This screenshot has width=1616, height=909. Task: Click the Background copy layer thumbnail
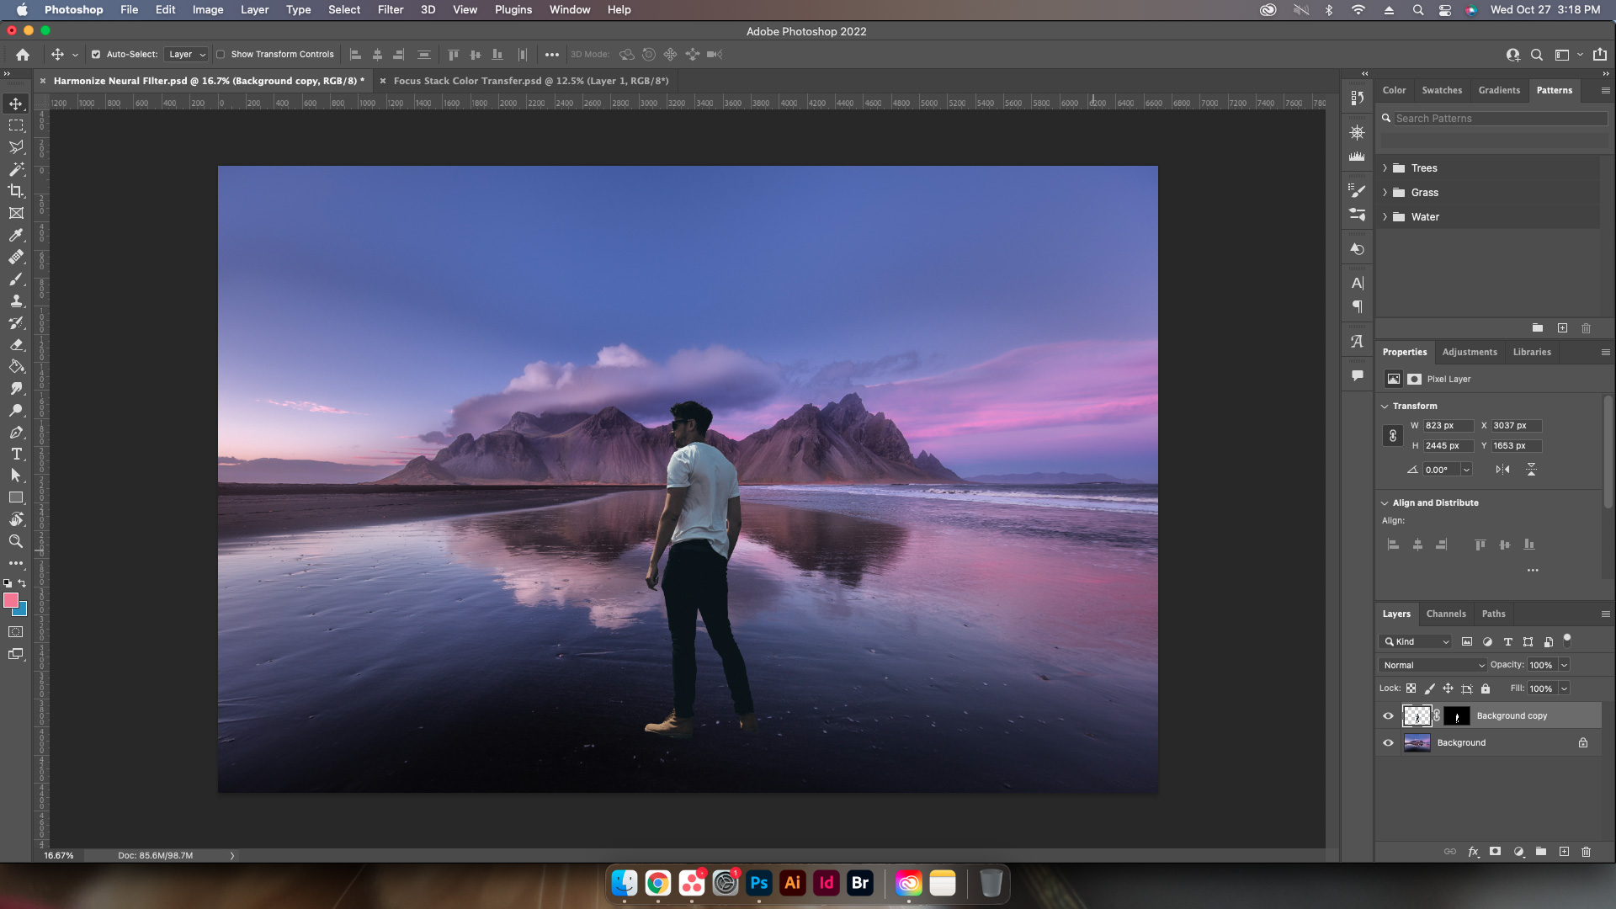tap(1417, 715)
